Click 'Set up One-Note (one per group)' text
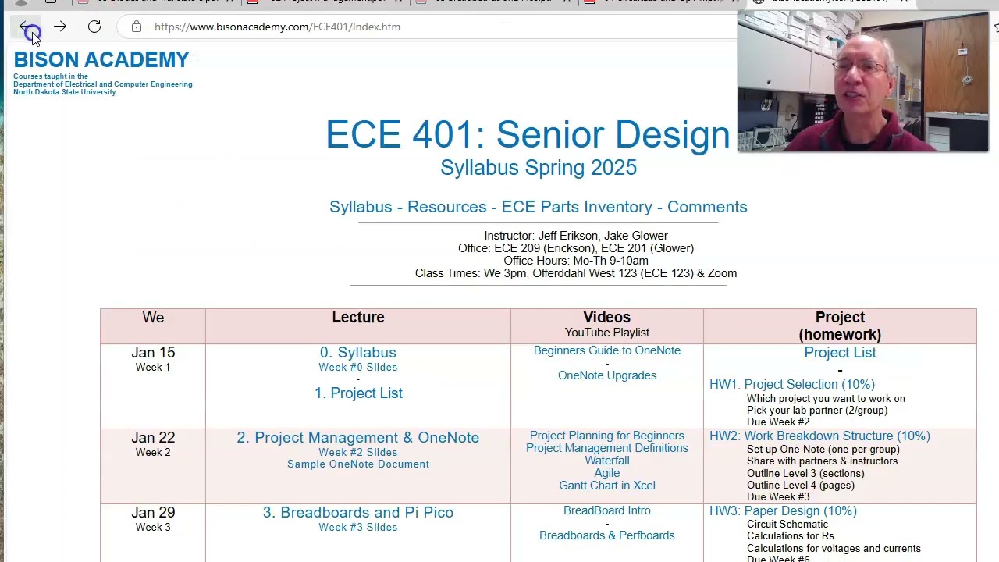The width and height of the screenshot is (999, 562). click(823, 450)
